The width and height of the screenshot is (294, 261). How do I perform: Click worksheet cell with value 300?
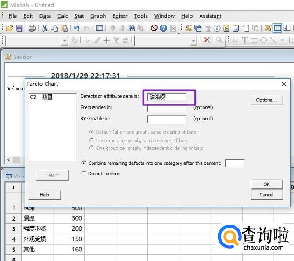point(68,218)
